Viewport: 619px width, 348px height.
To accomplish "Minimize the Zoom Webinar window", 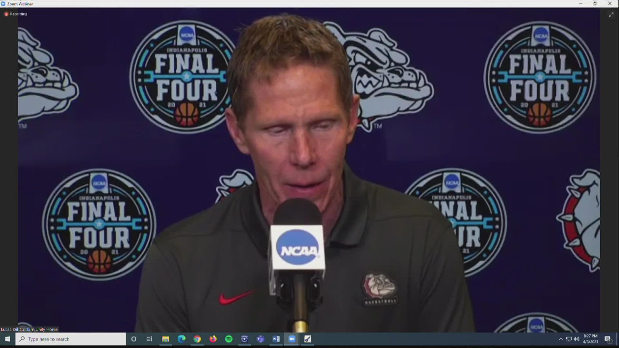I will click(x=581, y=4).
